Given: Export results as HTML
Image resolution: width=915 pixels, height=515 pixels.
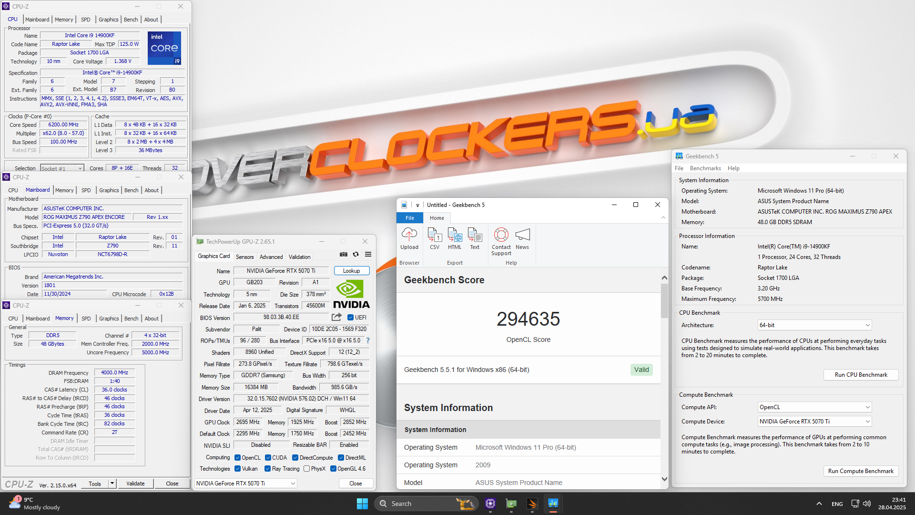Looking at the screenshot, I should [455, 238].
